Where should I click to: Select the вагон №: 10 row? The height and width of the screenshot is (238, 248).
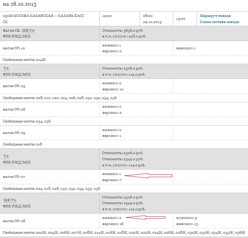[x=14, y=48]
